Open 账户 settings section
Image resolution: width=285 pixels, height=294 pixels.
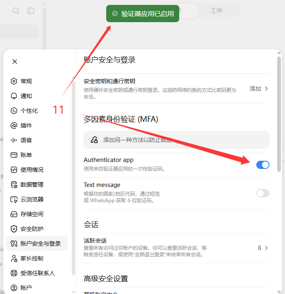37,288
